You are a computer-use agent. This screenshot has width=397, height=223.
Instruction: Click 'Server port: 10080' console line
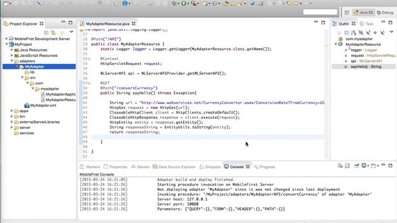click(178, 204)
